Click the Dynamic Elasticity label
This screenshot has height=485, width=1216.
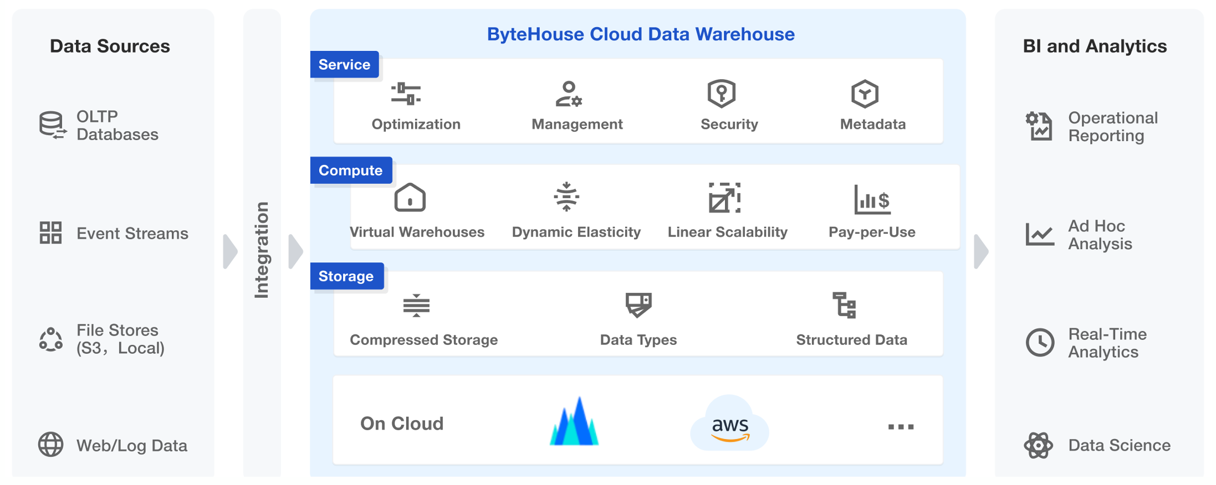click(x=576, y=232)
